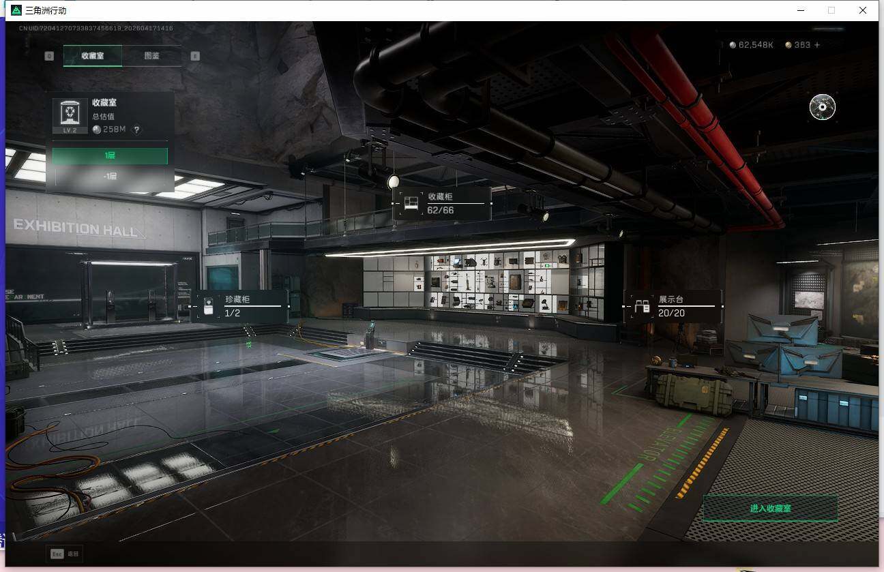
Task: Select the 1层 floor button
Action: pos(110,156)
